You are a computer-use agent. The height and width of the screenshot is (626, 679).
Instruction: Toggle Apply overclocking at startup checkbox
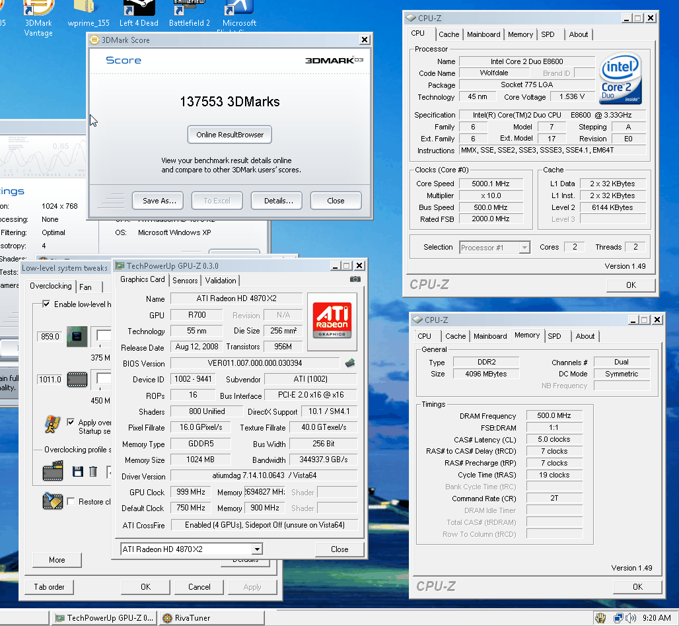pos(71,422)
